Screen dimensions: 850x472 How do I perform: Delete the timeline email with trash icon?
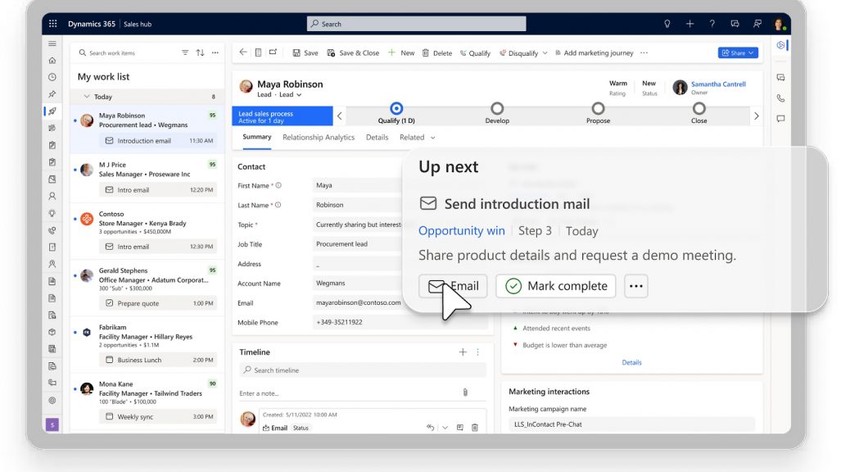[475, 428]
